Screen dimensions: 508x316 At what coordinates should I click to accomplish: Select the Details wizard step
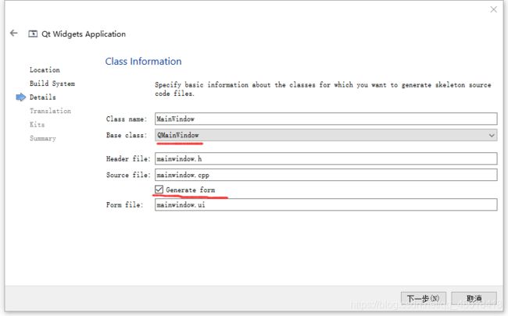[x=42, y=97]
